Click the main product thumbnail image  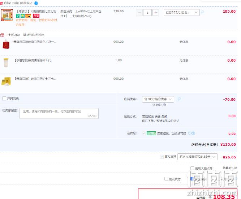coord(7,15)
